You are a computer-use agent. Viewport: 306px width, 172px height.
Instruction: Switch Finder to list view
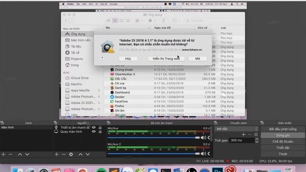115,21
